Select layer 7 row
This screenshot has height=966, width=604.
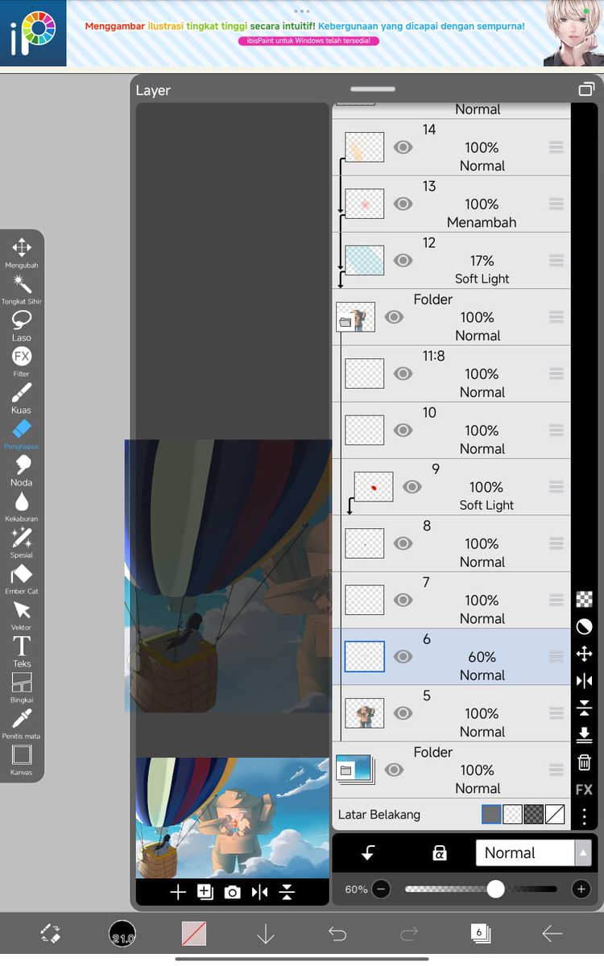point(451,601)
